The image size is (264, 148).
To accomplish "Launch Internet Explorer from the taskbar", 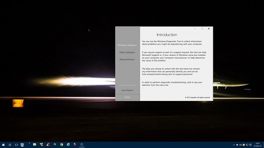I will pyautogui.click(x=68, y=144).
